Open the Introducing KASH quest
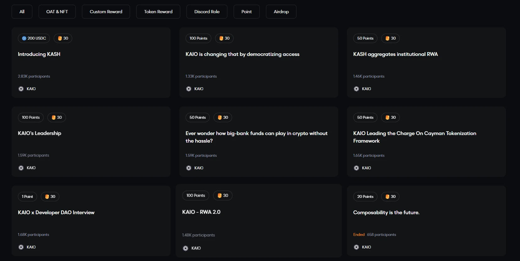 [39, 54]
